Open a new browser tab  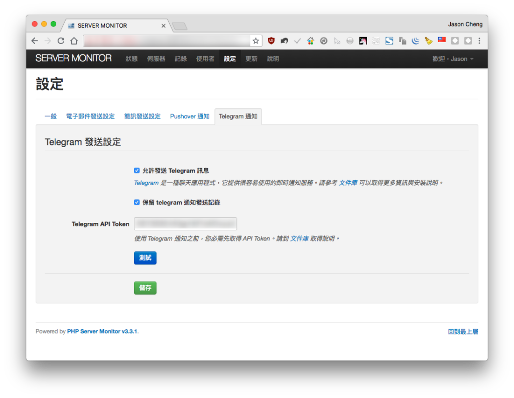[180, 26]
